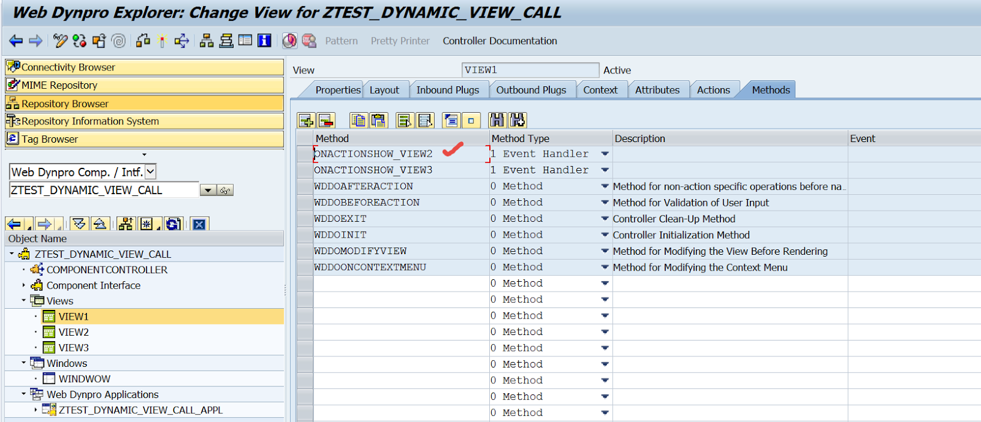The width and height of the screenshot is (981, 422).
Task: Open the Layout tab
Action: click(384, 90)
